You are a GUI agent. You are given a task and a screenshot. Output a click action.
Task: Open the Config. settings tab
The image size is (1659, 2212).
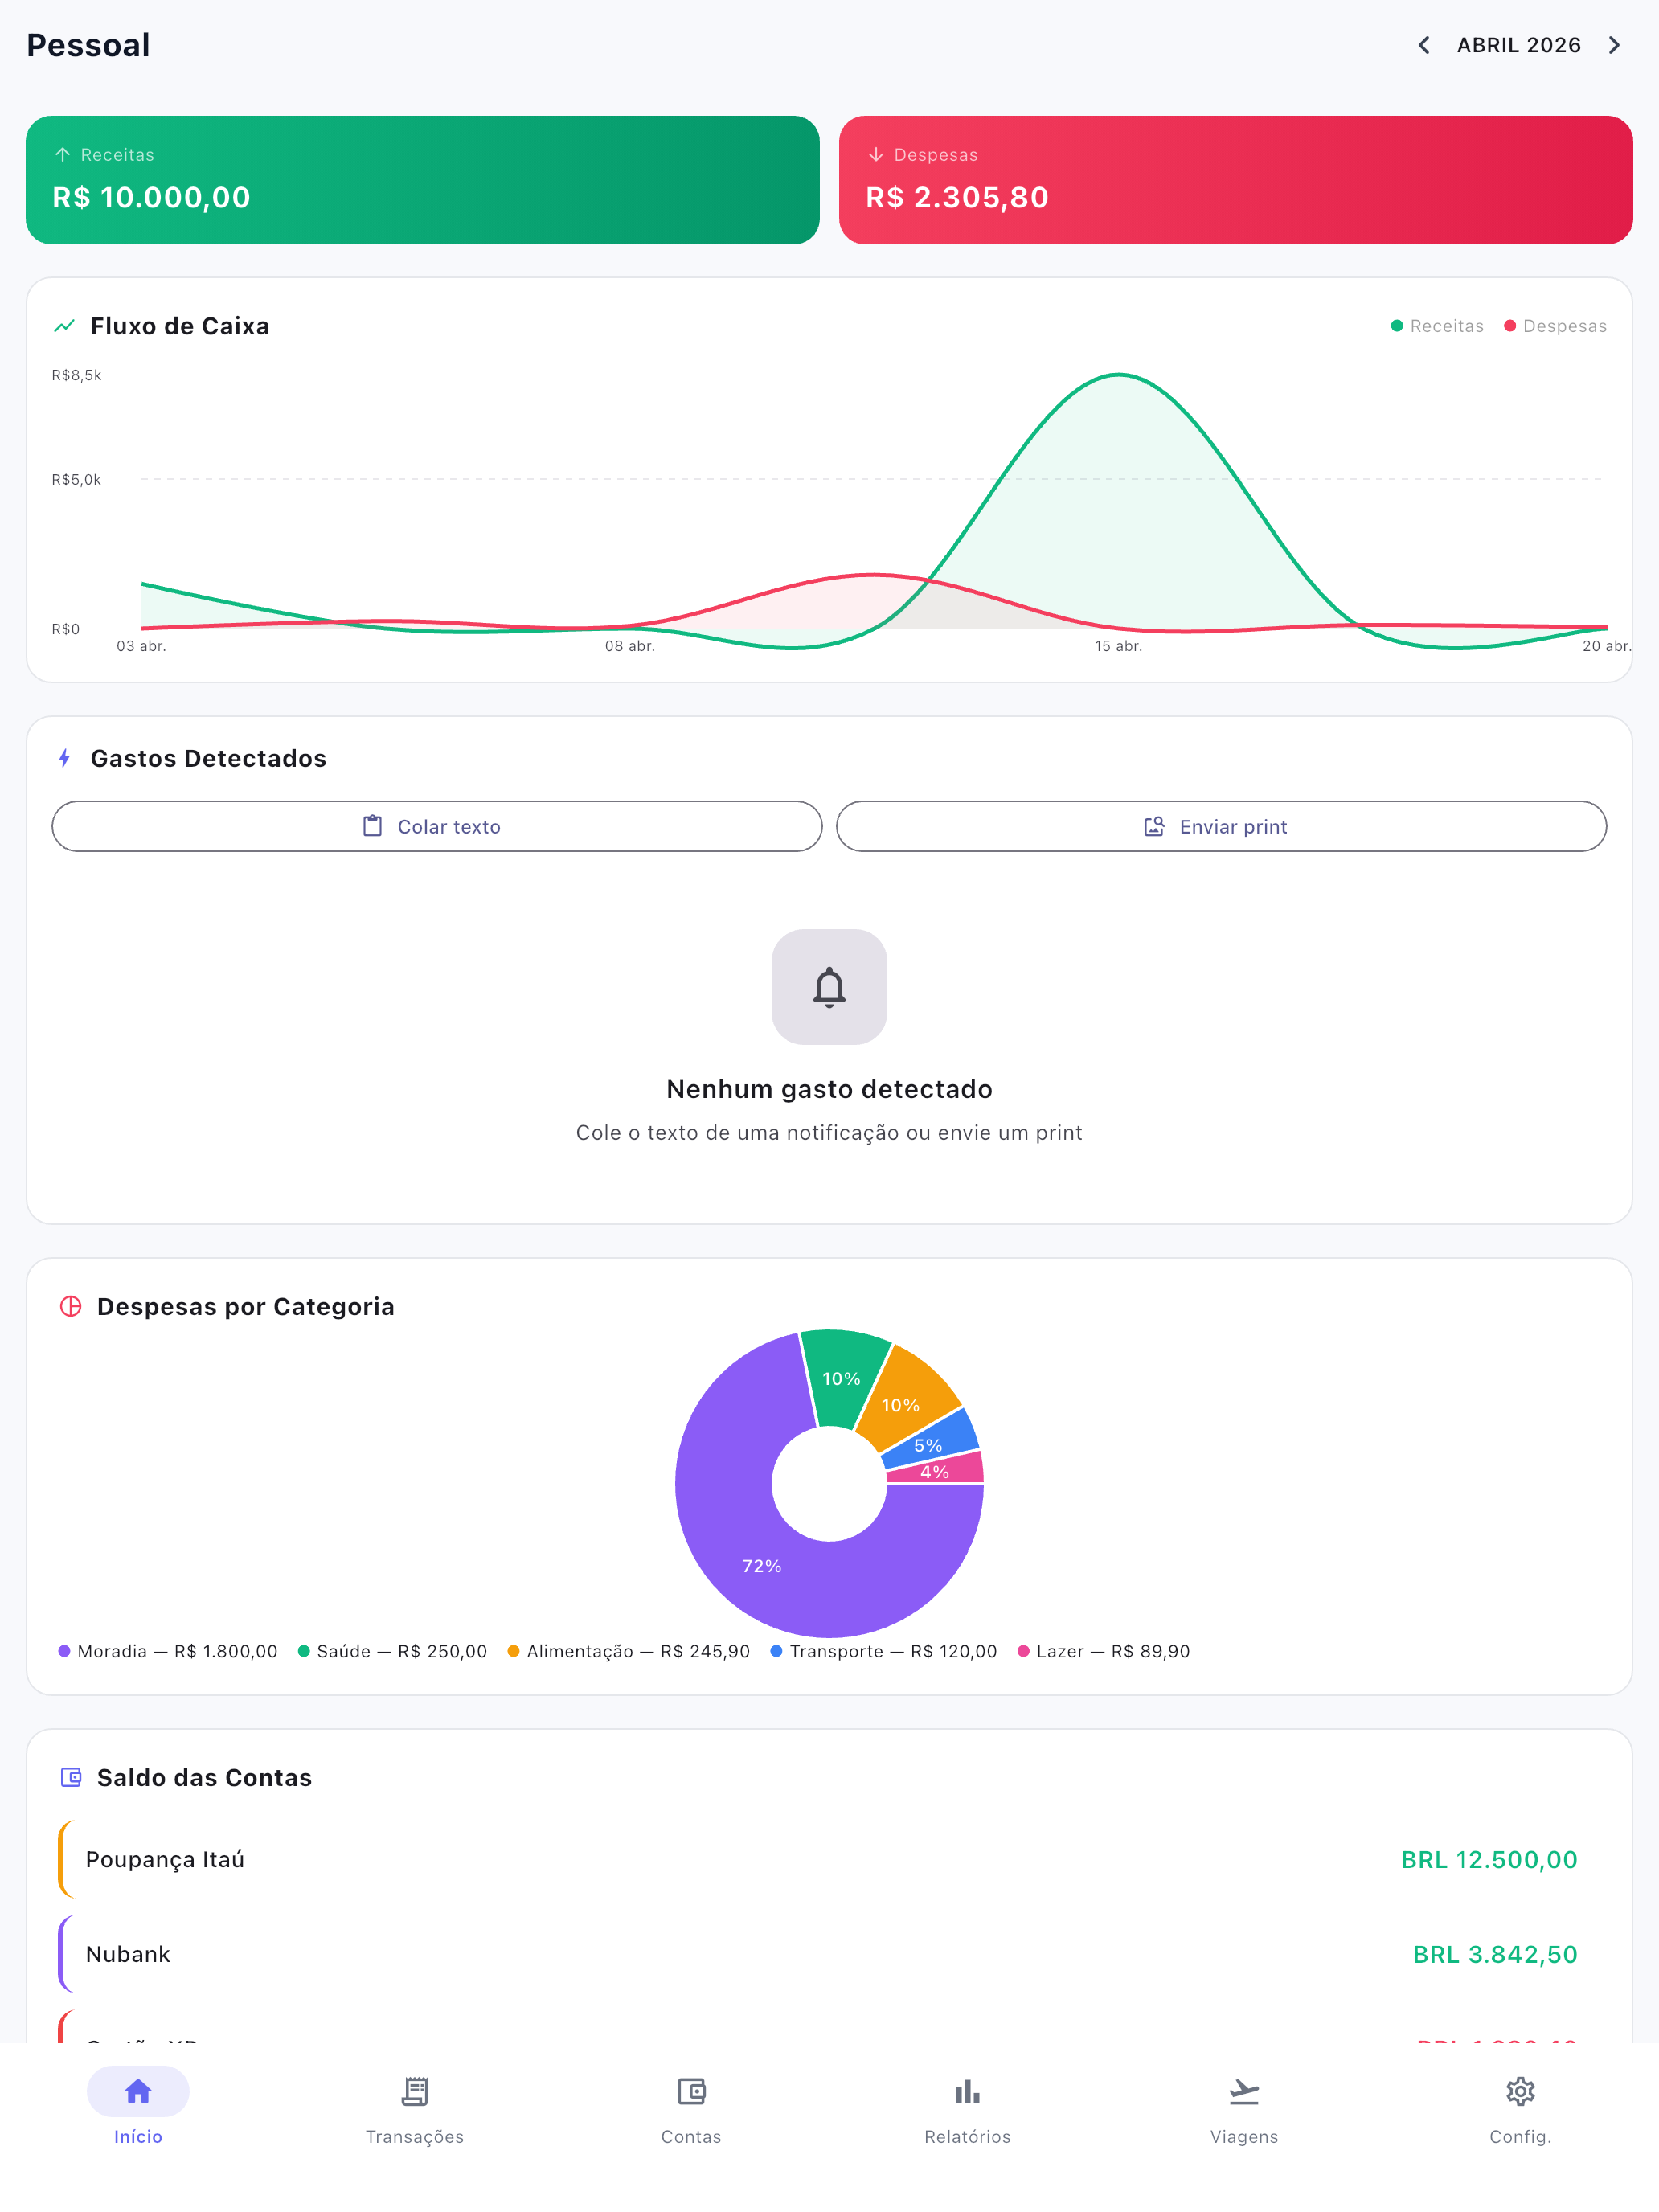[1521, 2107]
